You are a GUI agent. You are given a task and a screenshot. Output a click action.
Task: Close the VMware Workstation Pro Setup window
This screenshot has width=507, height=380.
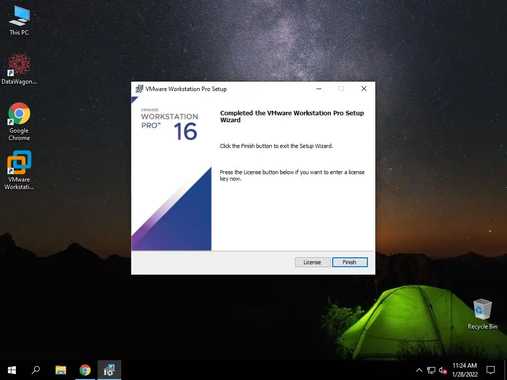click(364, 89)
